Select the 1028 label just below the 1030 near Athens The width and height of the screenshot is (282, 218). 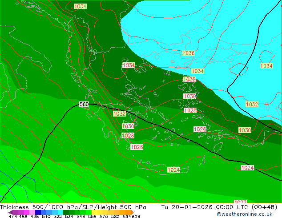[128, 135]
